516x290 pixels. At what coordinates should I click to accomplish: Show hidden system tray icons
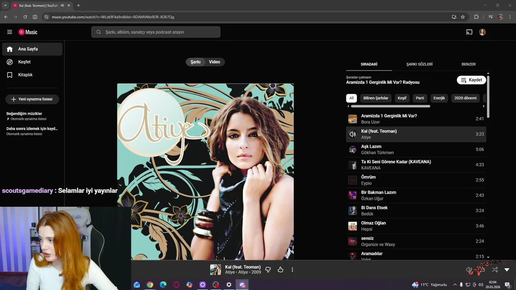point(455,285)
